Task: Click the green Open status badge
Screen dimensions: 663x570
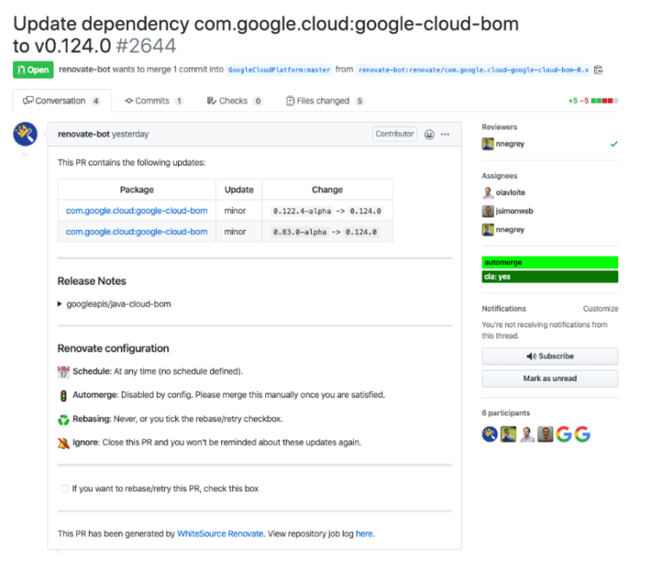Action: pos(33,70)
